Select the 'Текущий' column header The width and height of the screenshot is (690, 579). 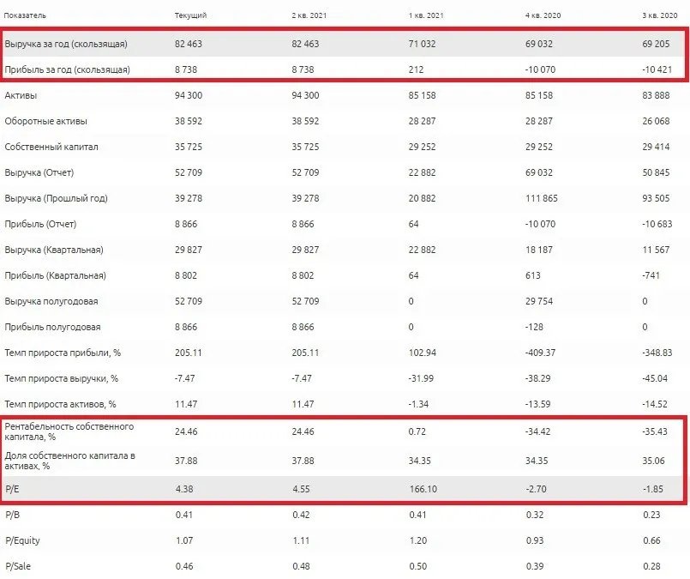190,15
